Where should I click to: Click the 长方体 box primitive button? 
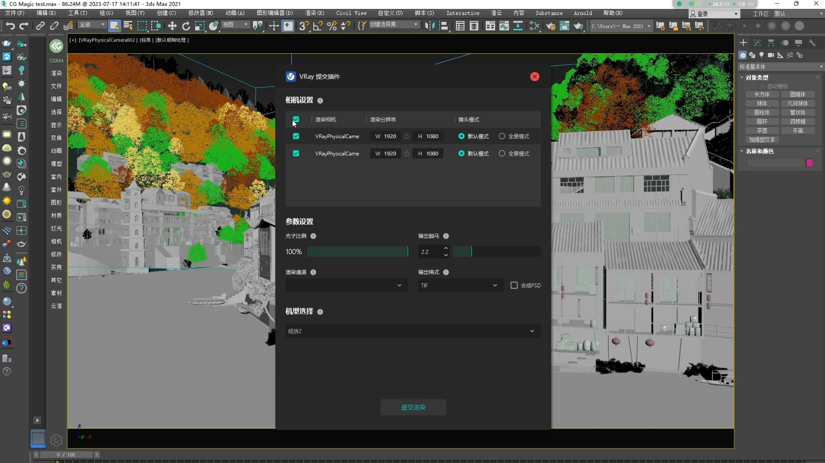tap(762, 94)
